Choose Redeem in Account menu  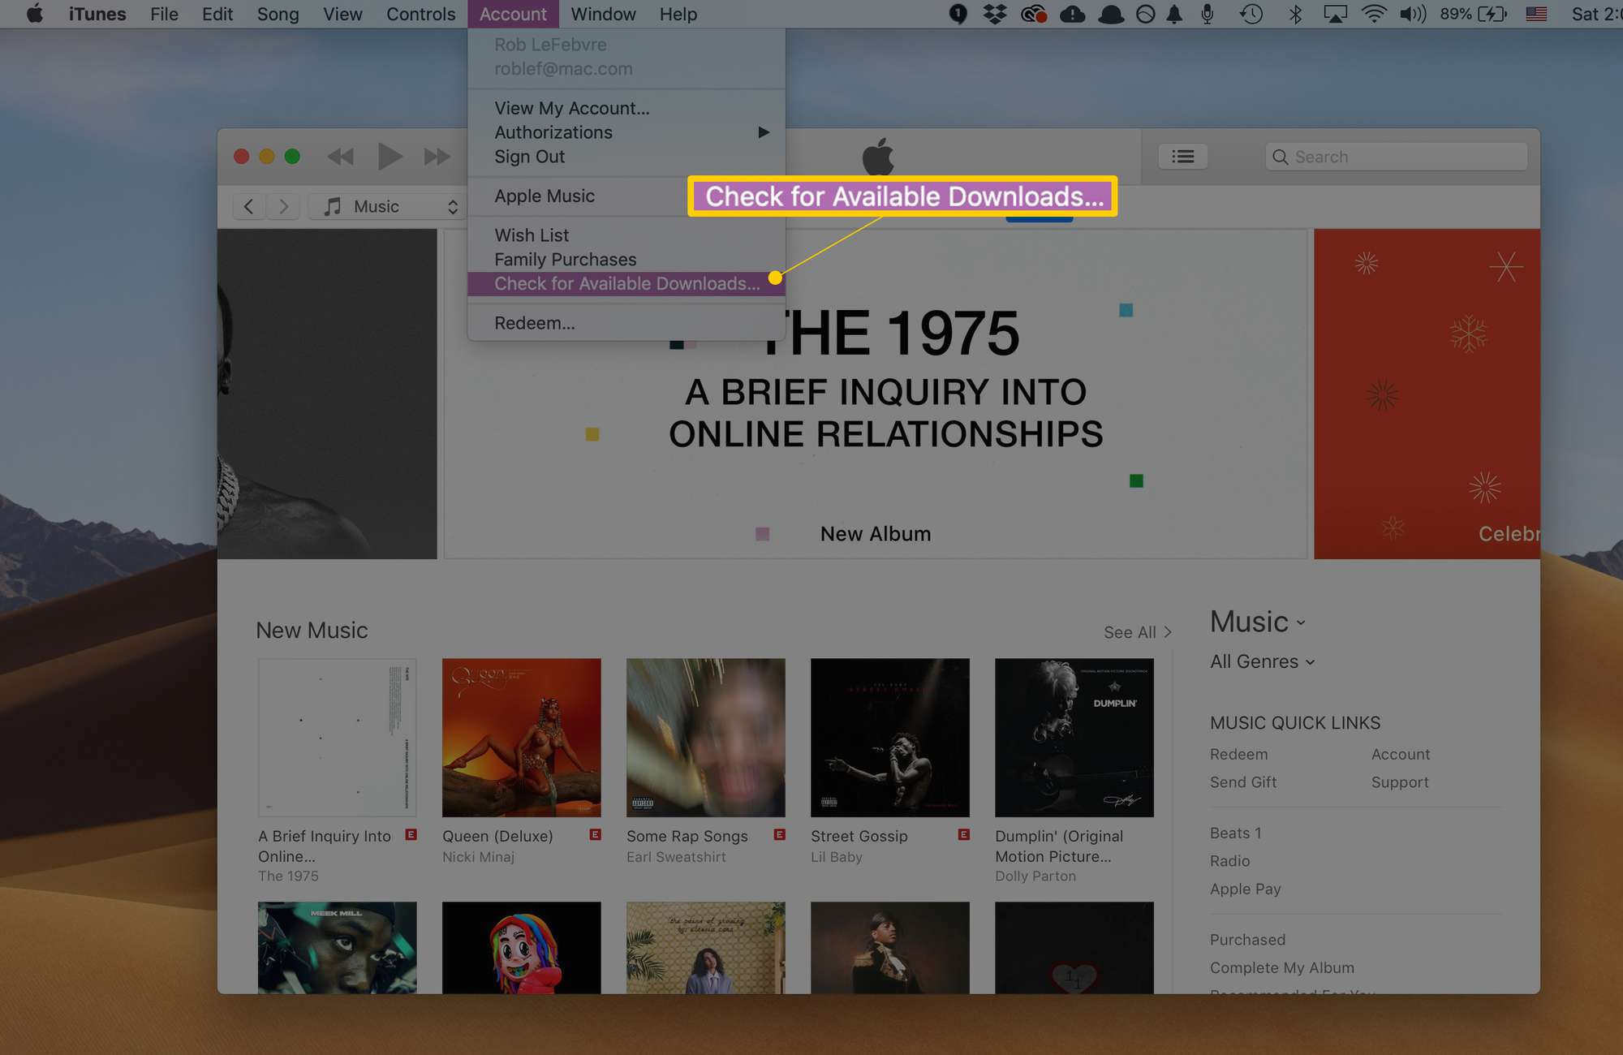pos(626,323)
